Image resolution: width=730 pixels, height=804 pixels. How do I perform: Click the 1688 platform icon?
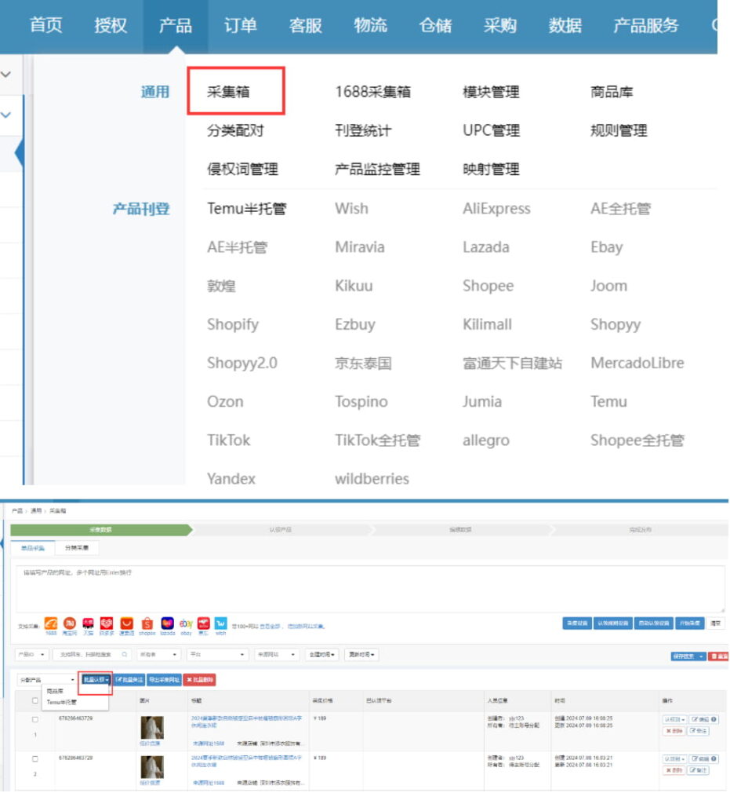(x=51, y=623)
